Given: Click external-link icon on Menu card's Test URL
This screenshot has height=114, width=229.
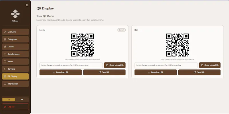Looking at the screenshot, I should 100,72.
